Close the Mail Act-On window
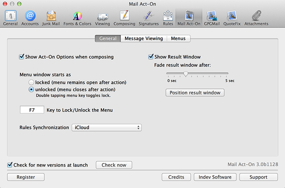285x188 pixels. [x=5, y=4]
